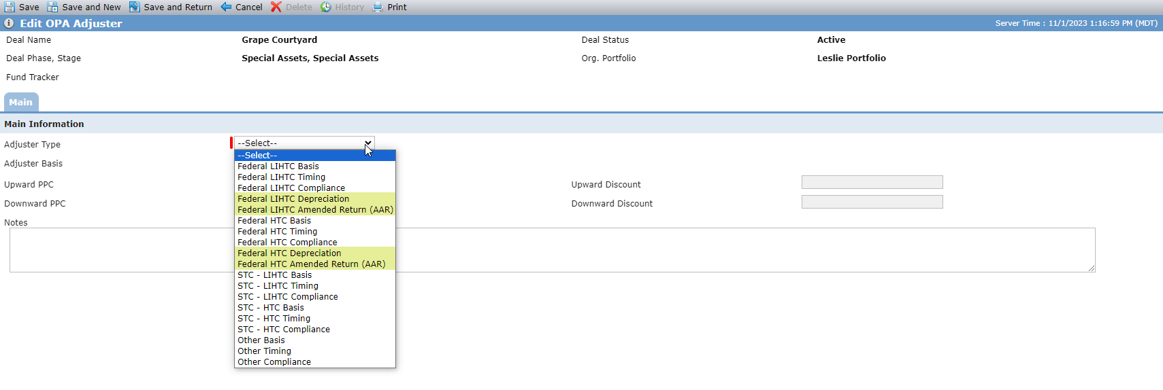Cancel editing the OPA Adjuster
This screenshot has height=390, width=1163.
(249, 7)
